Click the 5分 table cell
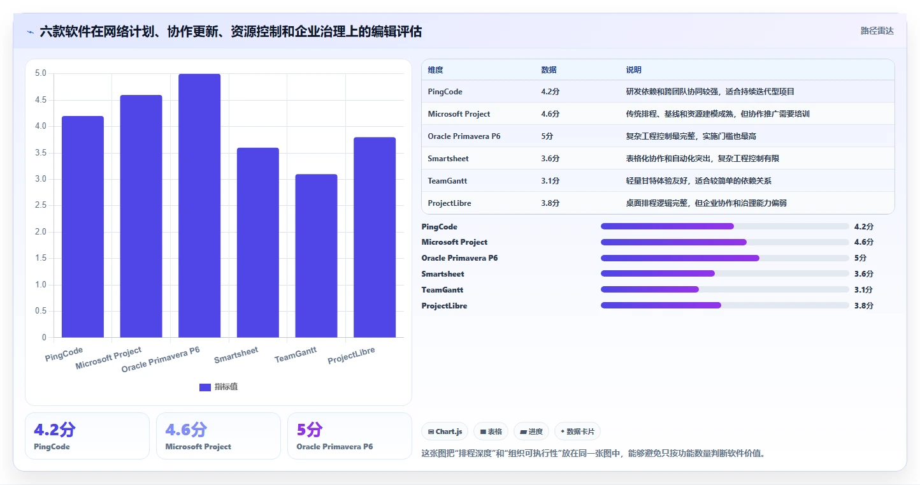Screen dimensions: 920x485 click(x=547, y=136)
